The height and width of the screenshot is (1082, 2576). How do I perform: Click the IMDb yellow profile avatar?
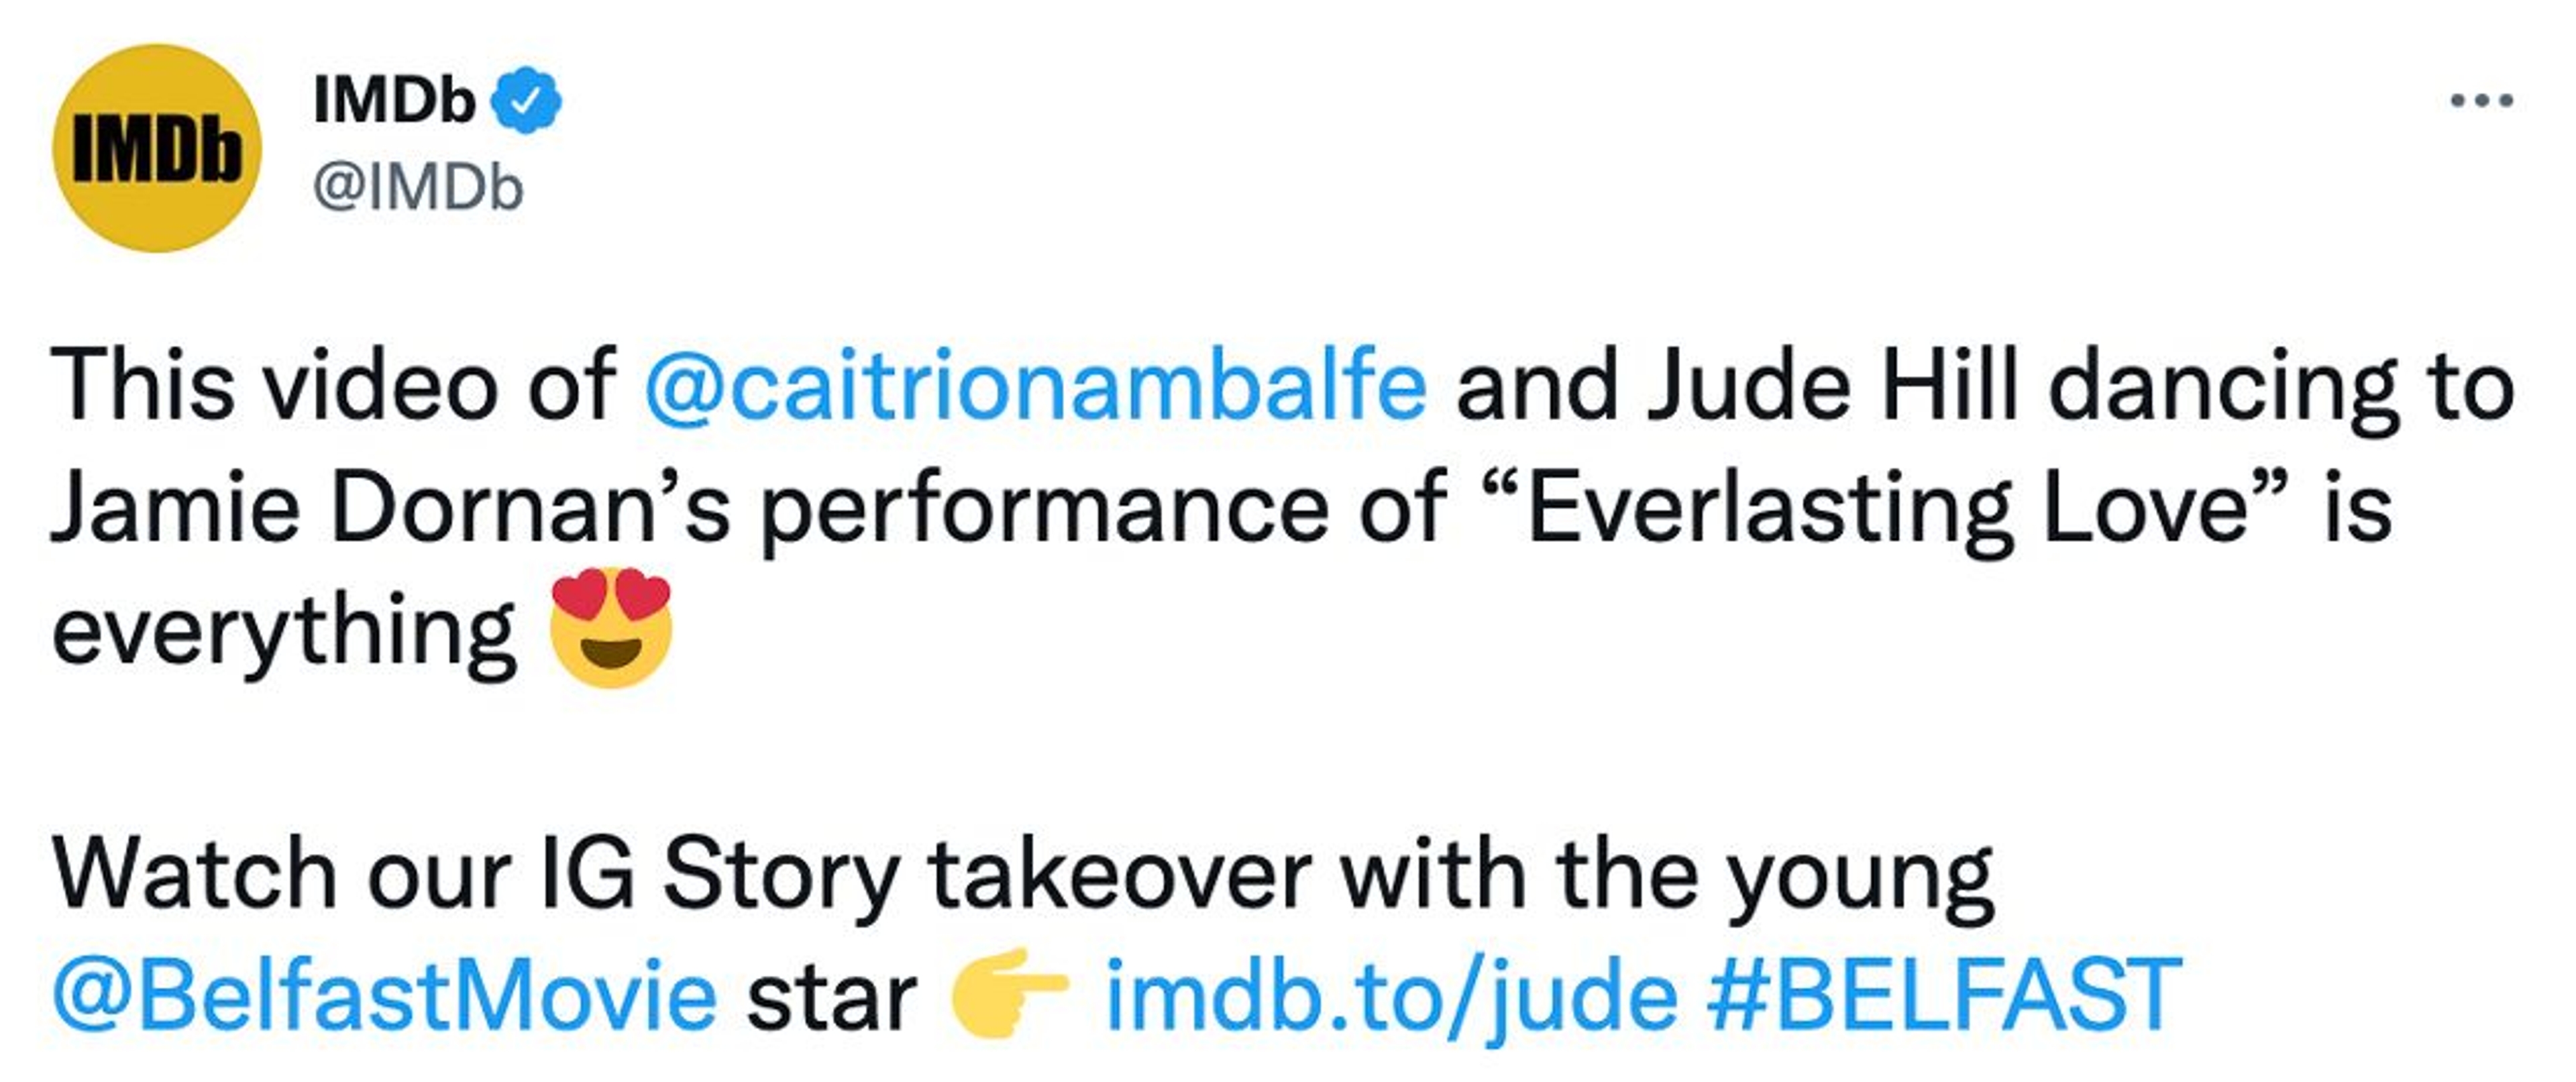point(157,149)
